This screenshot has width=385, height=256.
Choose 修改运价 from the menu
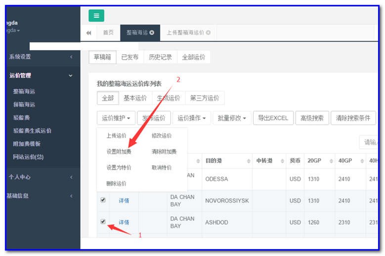point(162,136)
